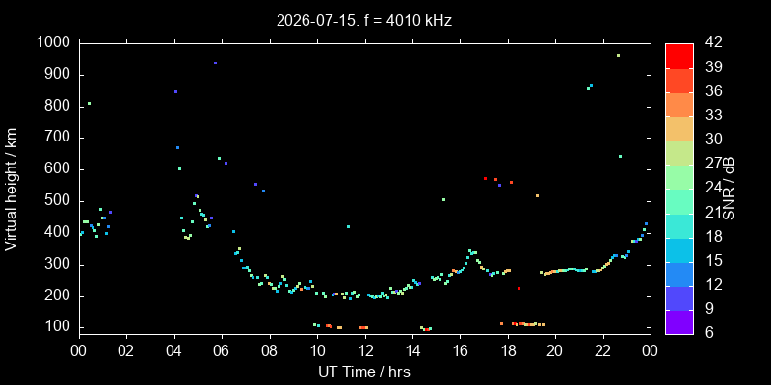Image resolution: width=771 pixels, height=385 pixels.
Task: Click the red 39-42 dB colorbar segment
Action: (679, 56)
